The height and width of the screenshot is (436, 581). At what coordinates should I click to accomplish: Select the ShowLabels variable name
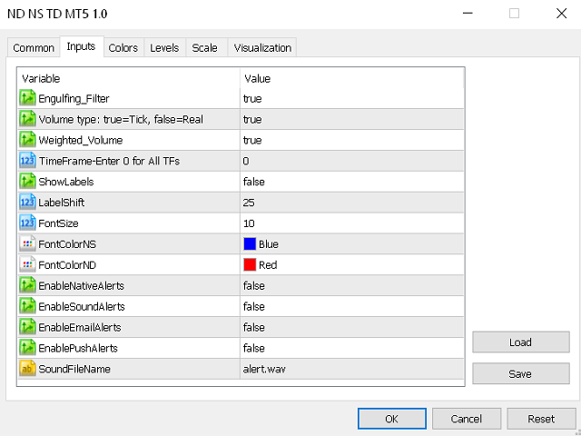(x=66, y=182)
